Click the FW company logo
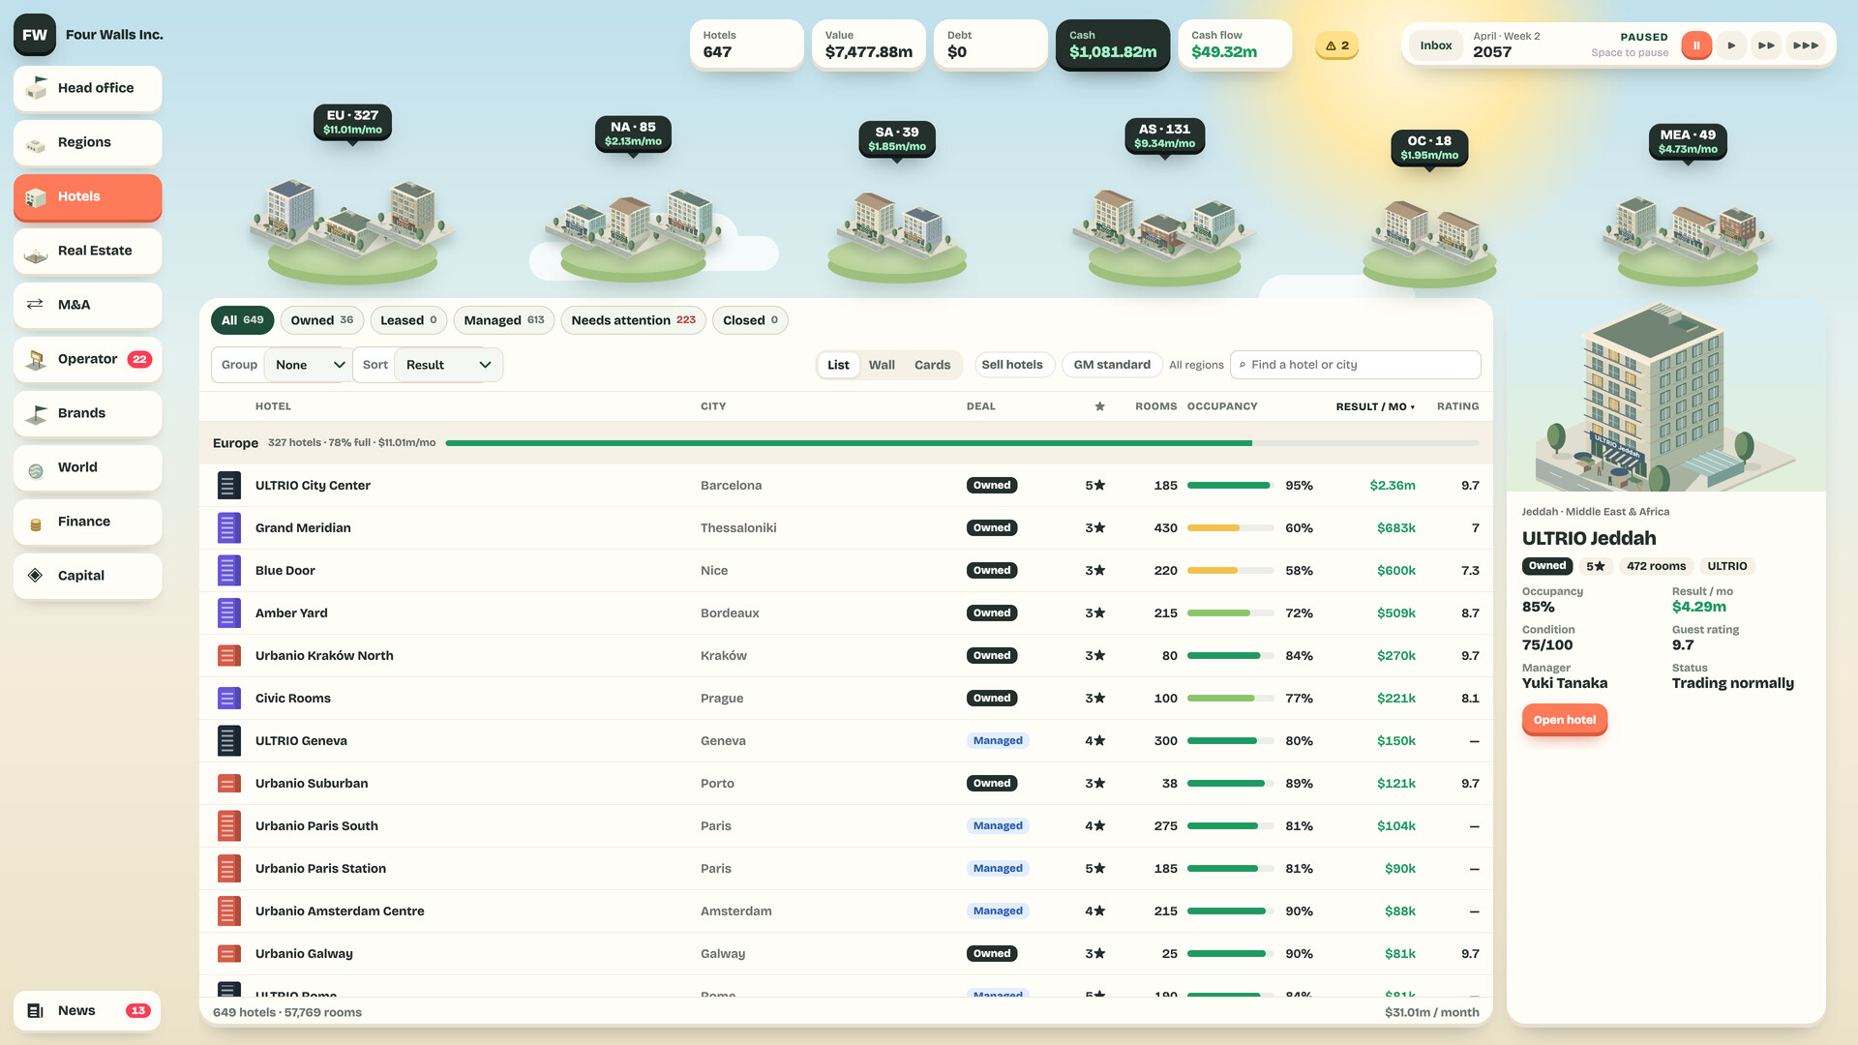The width and height of the screenshot is (1858, 1045). 35,35
